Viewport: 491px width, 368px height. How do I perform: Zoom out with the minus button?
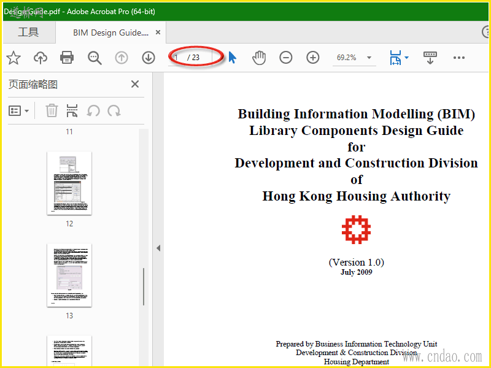click(286, 58)
